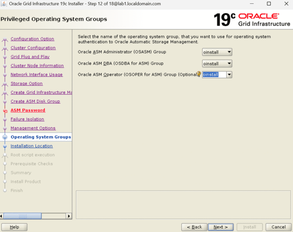Viewport: 293px width, 232px height.
Task: Click the step bullet for Create Grid Infrastructure
Action: (x=5, y=93)
